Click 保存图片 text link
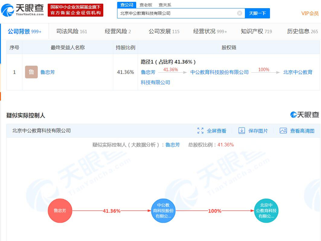Image resolution: width=321 pixels, height=241 pixels. click(258, 131)
